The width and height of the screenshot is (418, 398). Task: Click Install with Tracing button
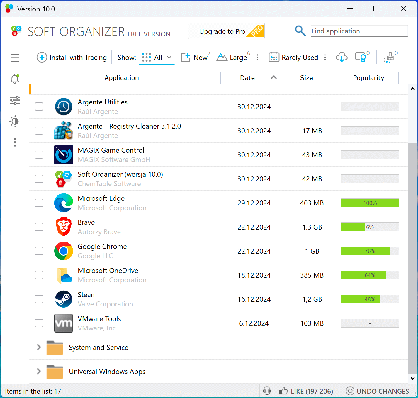tap(72, 58)
